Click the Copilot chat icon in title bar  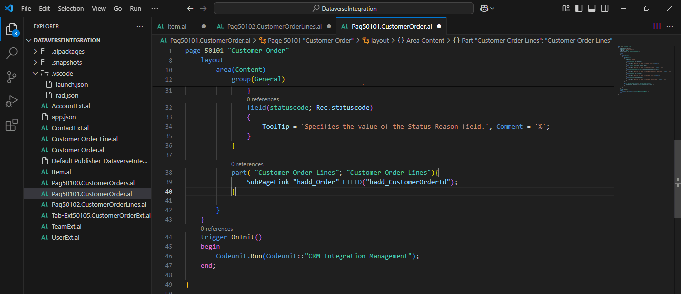coord(484,8)
